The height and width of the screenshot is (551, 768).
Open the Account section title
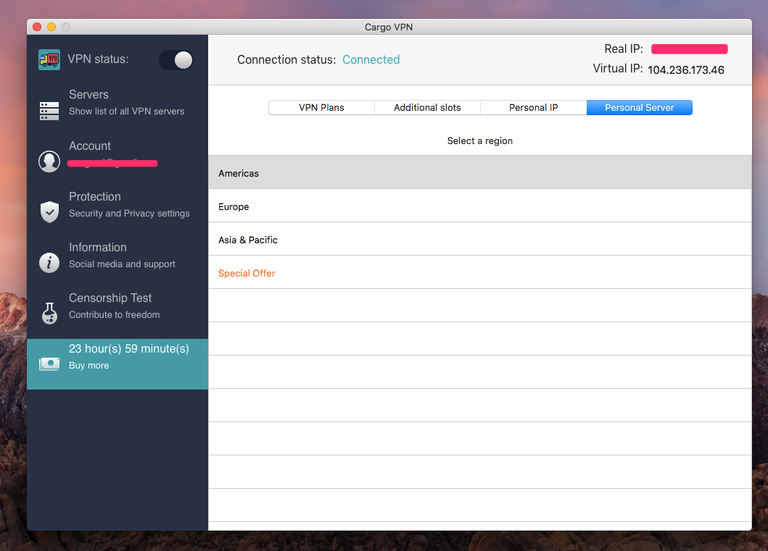click(x=90, y=146)
